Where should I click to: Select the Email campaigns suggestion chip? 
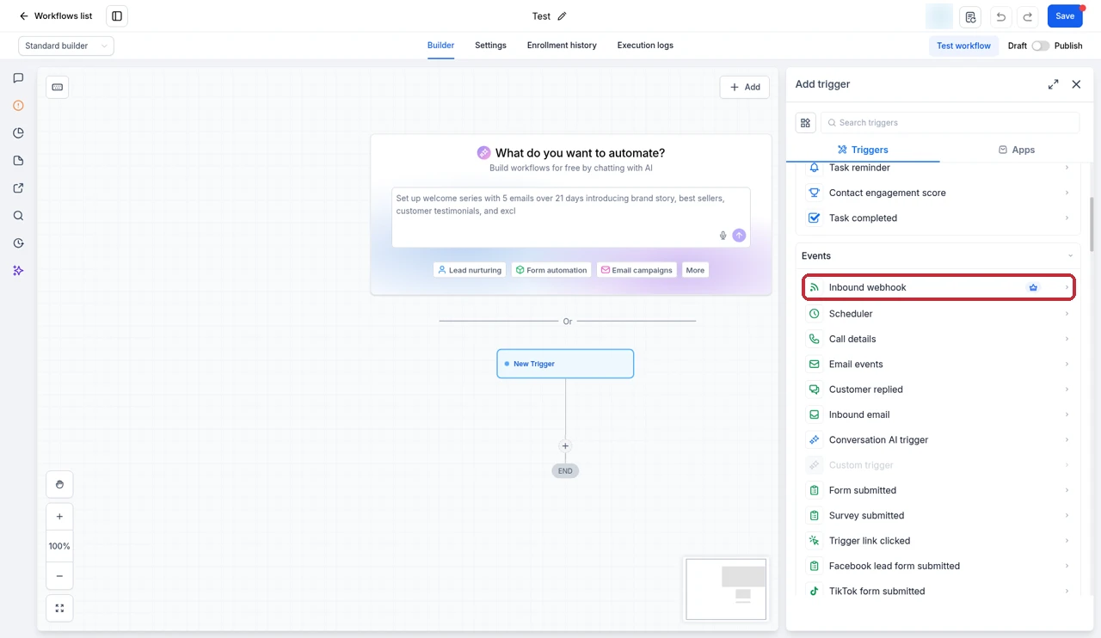(637, 270)
